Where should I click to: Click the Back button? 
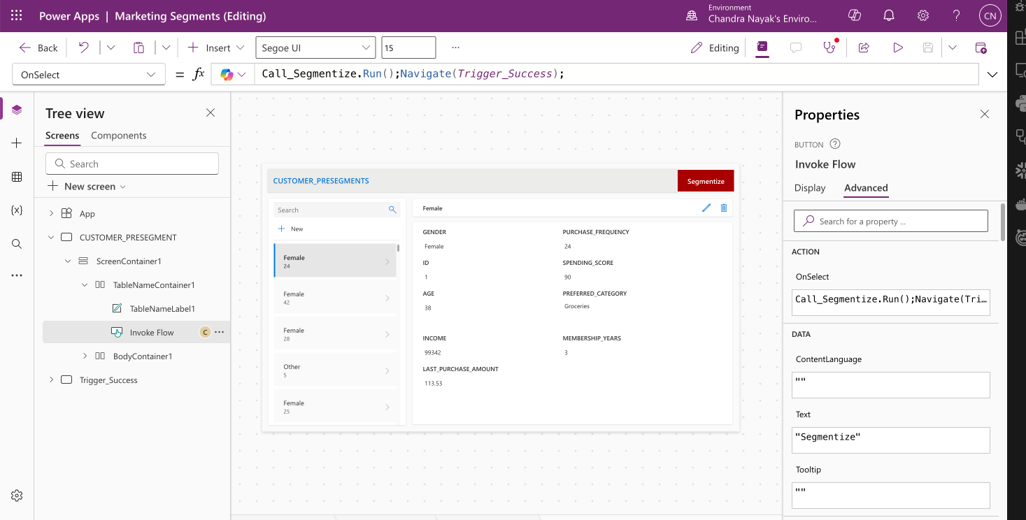point(39,48)
